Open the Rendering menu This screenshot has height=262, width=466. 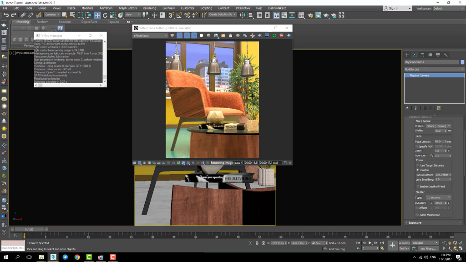(149, 8)
